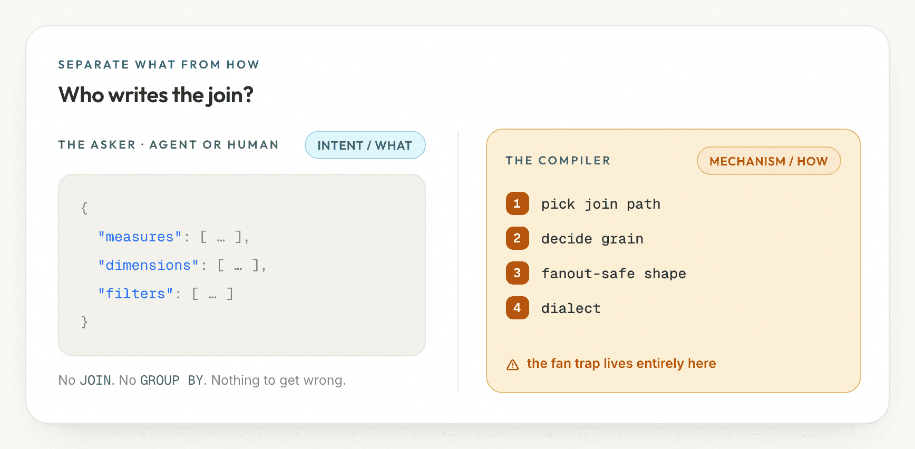Screen dimensions: 915x449
Task: Click the fan trap warning text
Action: coord(621,364)
